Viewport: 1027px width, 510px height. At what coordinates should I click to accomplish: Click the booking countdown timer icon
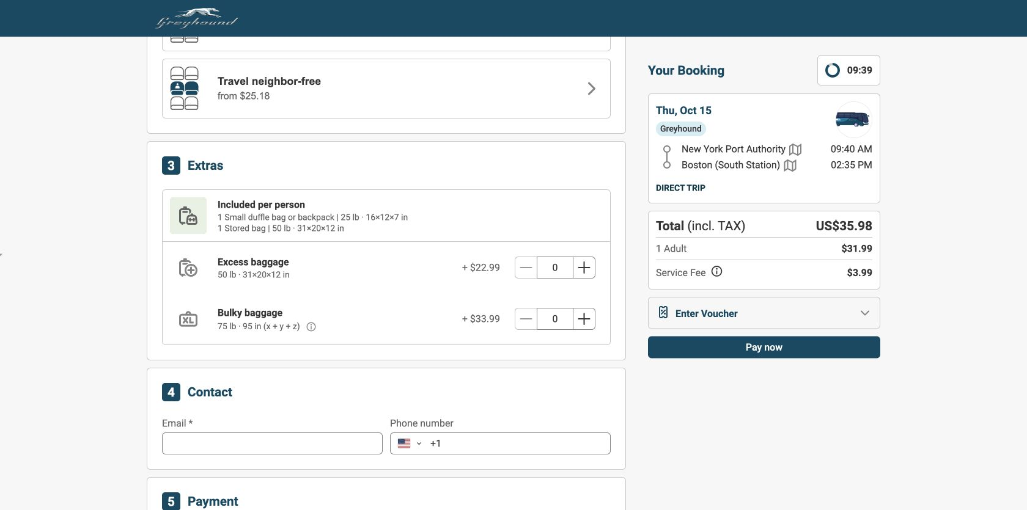point(833,70)
